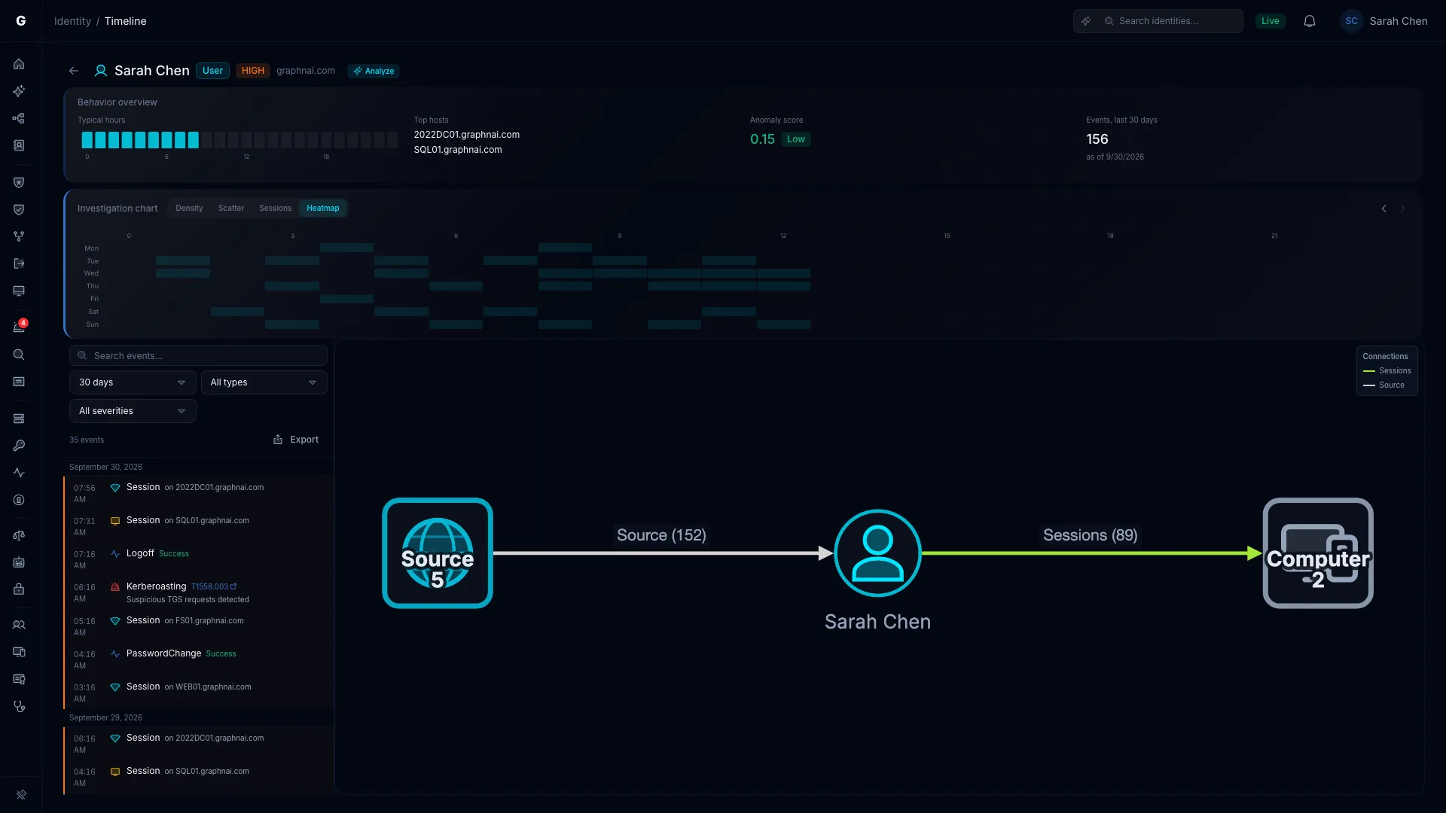Open the monitor icon in the sidebar
The width and height of the screenshot is (1446, 813).
[19, 291]
